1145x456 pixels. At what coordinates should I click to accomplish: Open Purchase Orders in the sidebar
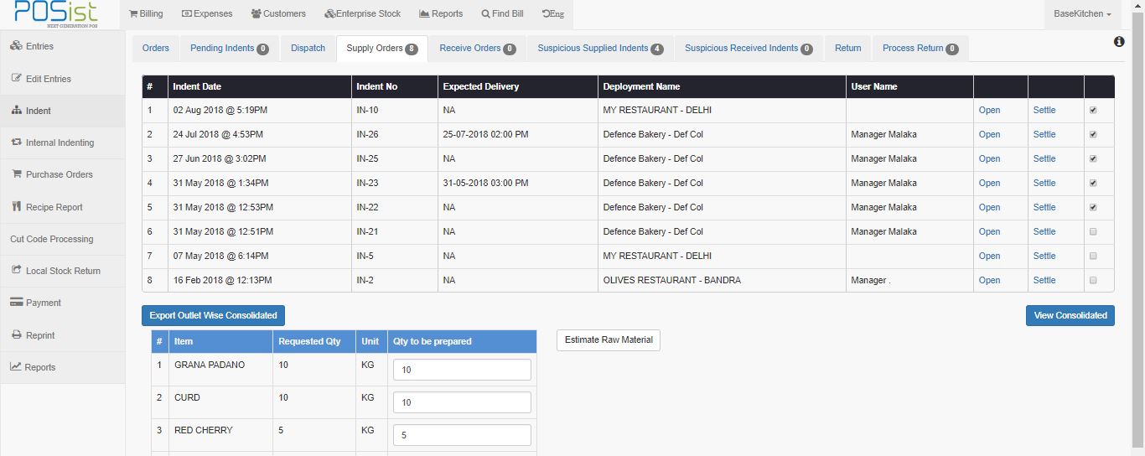[62, 174]
